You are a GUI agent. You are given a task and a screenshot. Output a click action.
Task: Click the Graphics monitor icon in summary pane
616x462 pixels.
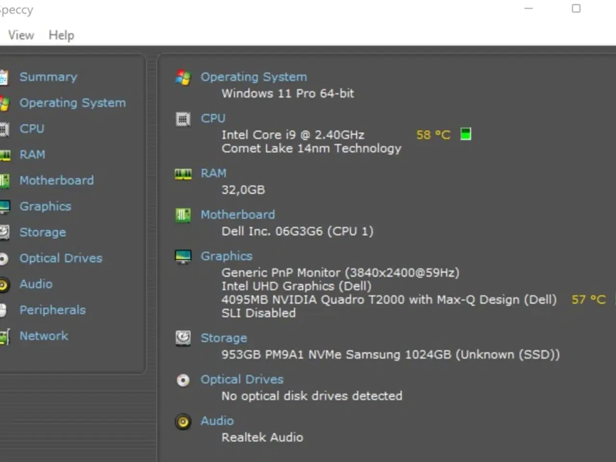[183, 257]
